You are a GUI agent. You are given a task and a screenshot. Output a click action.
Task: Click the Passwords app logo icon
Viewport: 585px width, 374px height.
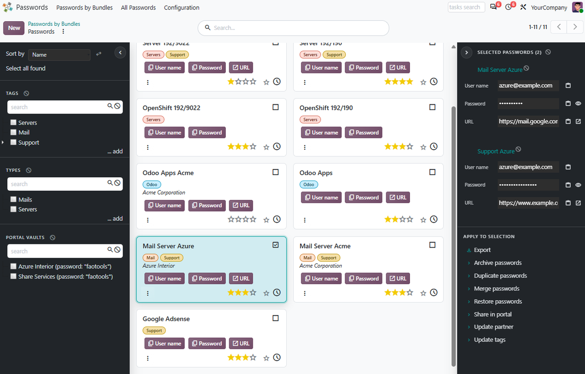coord(7,7)
